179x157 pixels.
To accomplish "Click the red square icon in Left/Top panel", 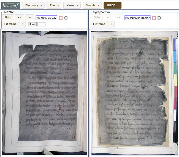I will pos(61,18).
